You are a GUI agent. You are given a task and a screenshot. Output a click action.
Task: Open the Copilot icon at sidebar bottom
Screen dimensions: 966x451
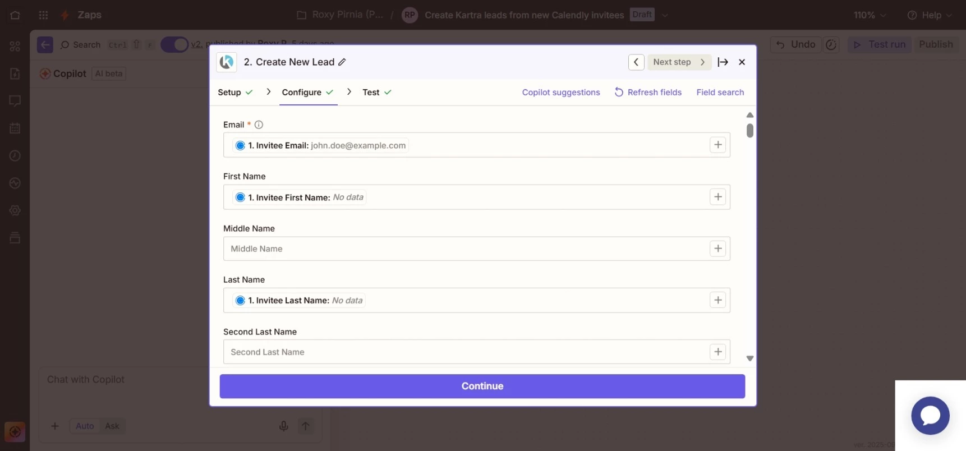pos(15,432)
